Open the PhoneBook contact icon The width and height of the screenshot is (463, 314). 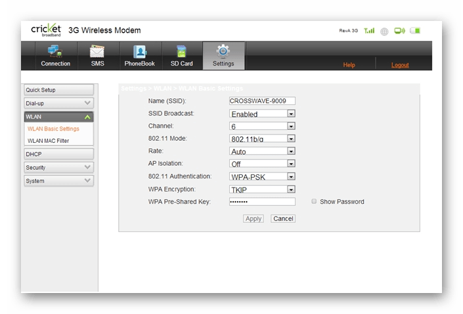(139, 52)
